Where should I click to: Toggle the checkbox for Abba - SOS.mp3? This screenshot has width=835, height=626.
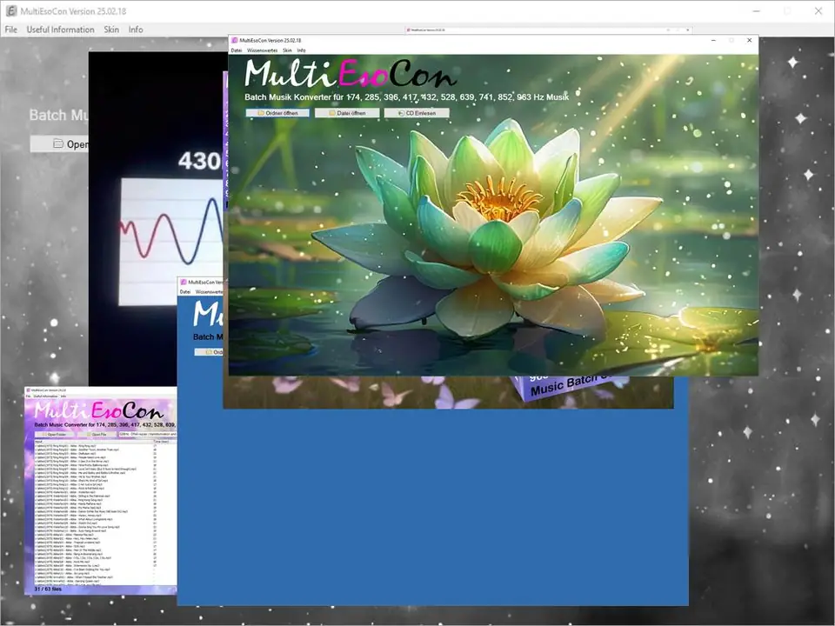pos(37,546)
